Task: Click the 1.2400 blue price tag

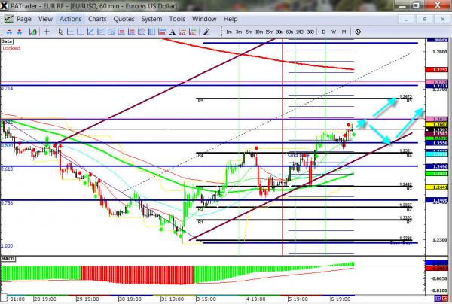Action: pyautogui.click(x=436, y=200)
